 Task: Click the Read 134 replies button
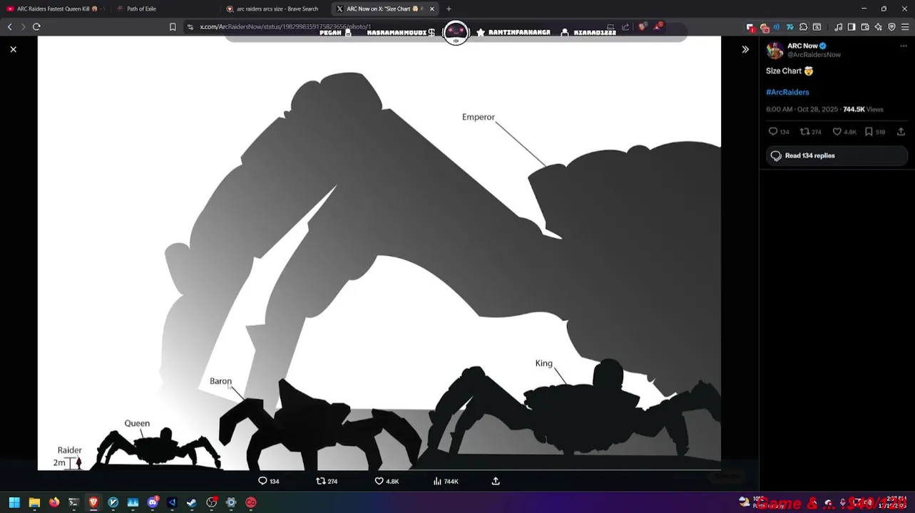(x=837, y=155)
